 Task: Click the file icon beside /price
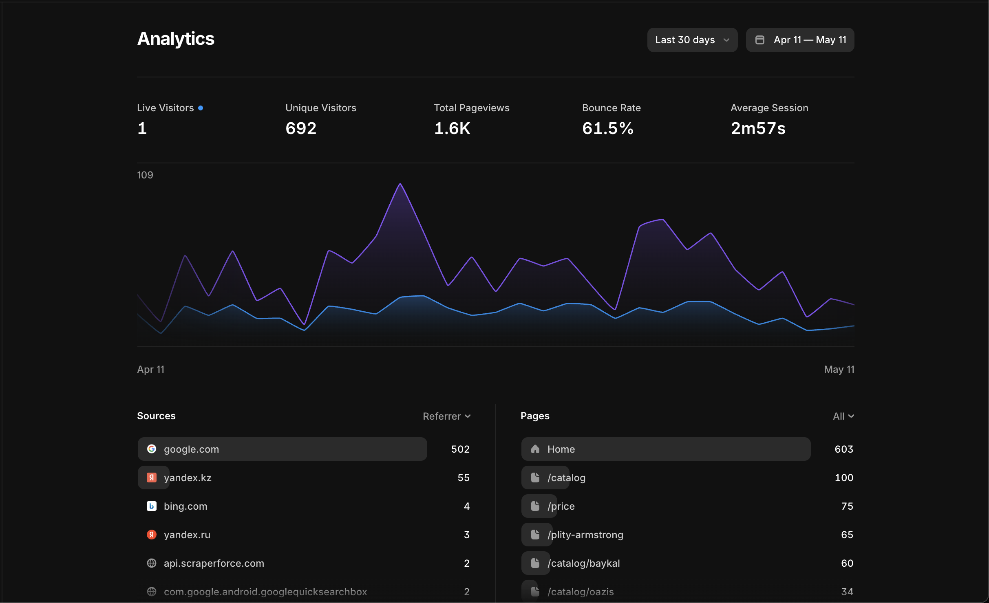point(535,506)
